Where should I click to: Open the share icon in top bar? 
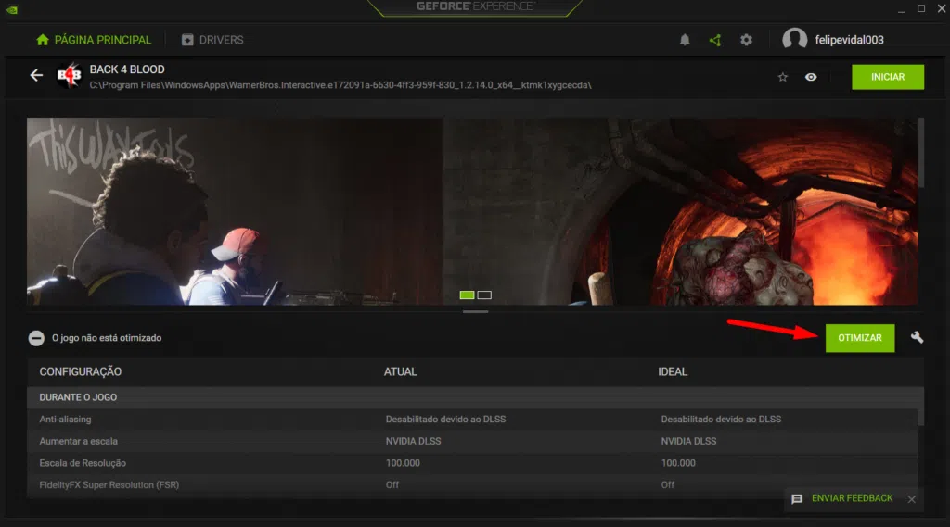click(715, 40)
